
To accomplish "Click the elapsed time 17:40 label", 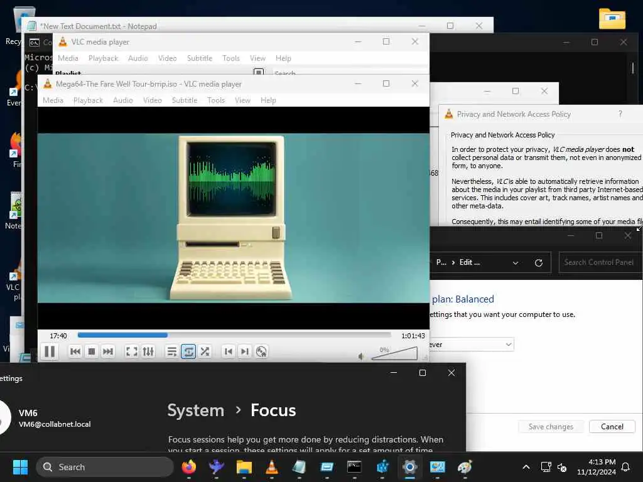I will [x=58, y=336].
